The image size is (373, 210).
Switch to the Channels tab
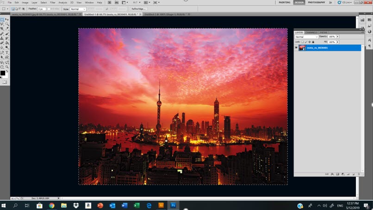click(x=311, y=32)
